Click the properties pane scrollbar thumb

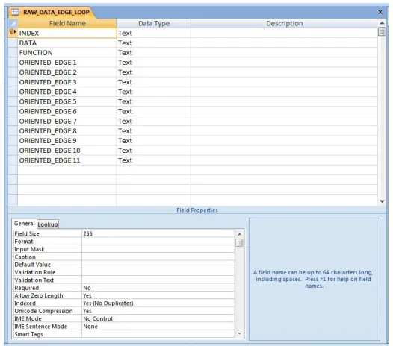[x=239, y=242]
